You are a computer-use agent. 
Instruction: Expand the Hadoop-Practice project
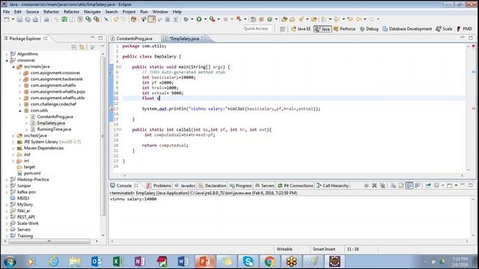pos(7,179)
